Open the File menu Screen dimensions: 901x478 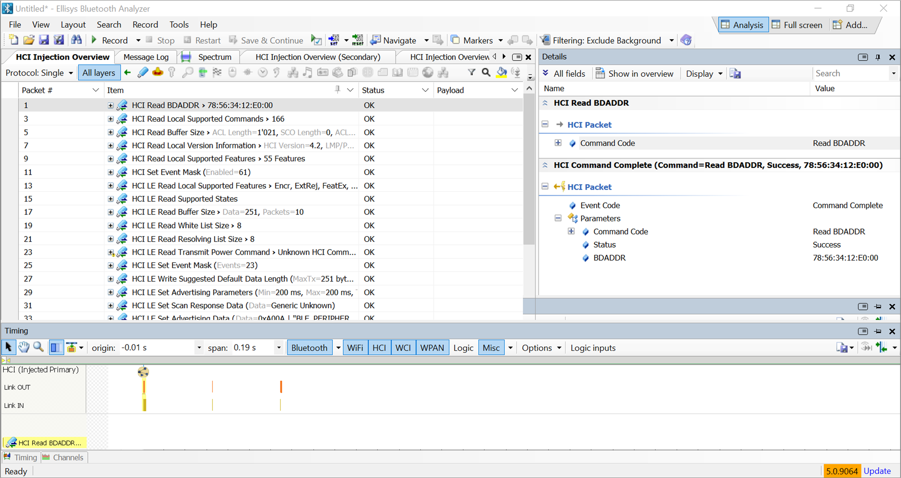click(15, 25)
